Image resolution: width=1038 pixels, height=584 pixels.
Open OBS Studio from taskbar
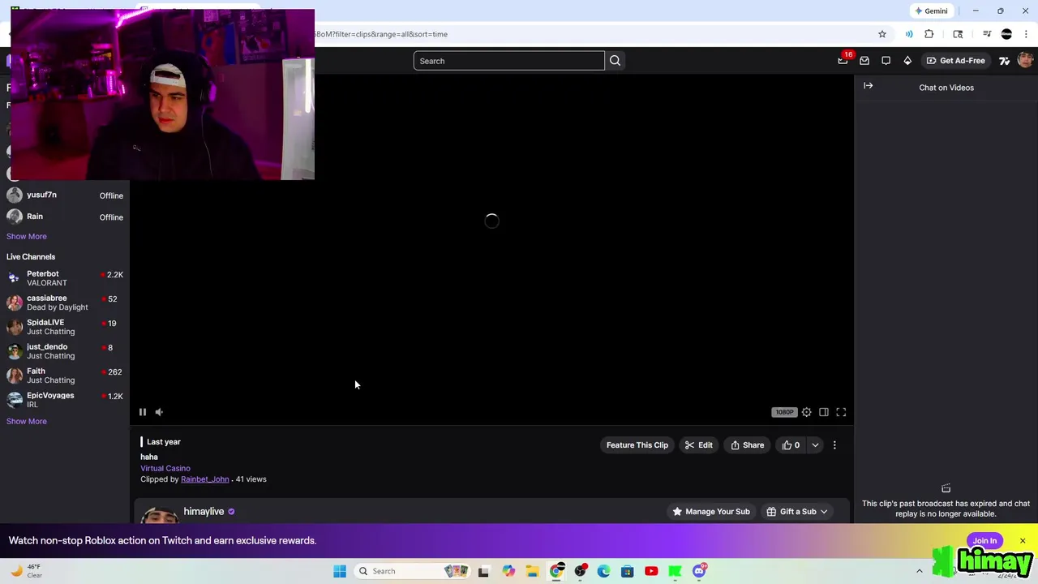pos(580,571)
